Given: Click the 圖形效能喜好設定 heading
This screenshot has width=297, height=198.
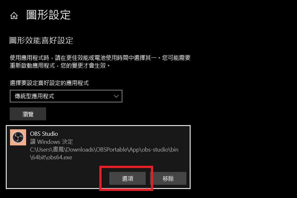Looking at the screenshot, I should point(41,41).
